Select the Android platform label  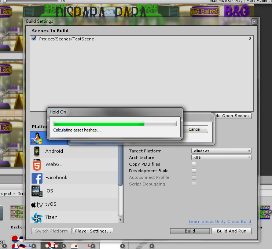54,151
